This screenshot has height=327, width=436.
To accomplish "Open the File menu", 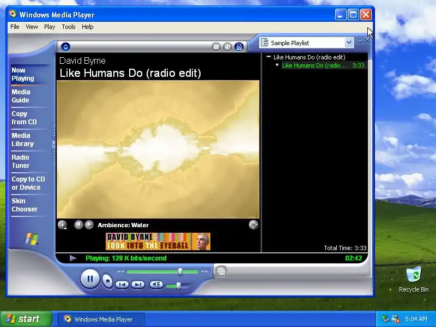I will point(15,27).
